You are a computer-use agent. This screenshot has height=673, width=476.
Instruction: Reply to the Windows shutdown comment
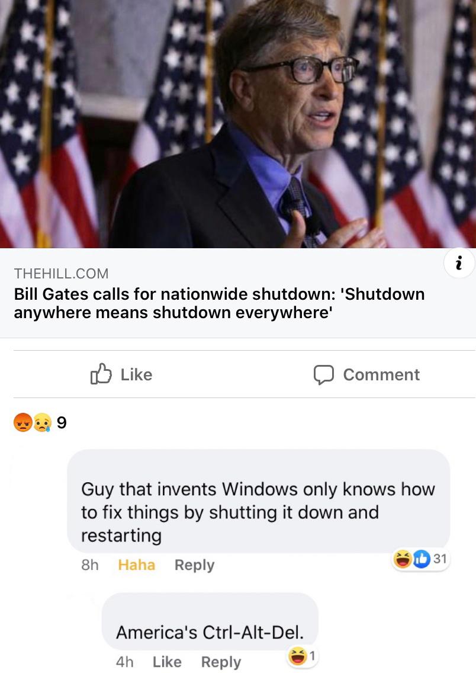click(x=194, y=565)
